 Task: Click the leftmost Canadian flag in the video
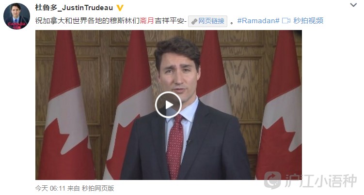click(66, 105)
